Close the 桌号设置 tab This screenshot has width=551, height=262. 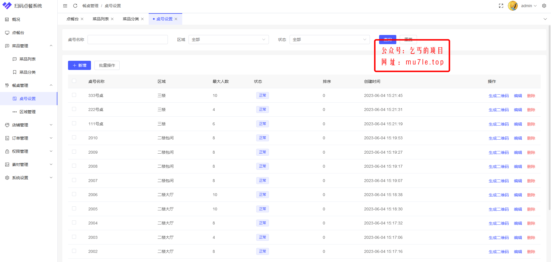176,19
